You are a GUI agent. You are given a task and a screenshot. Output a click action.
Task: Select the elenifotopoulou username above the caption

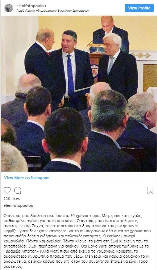(18, 205)
